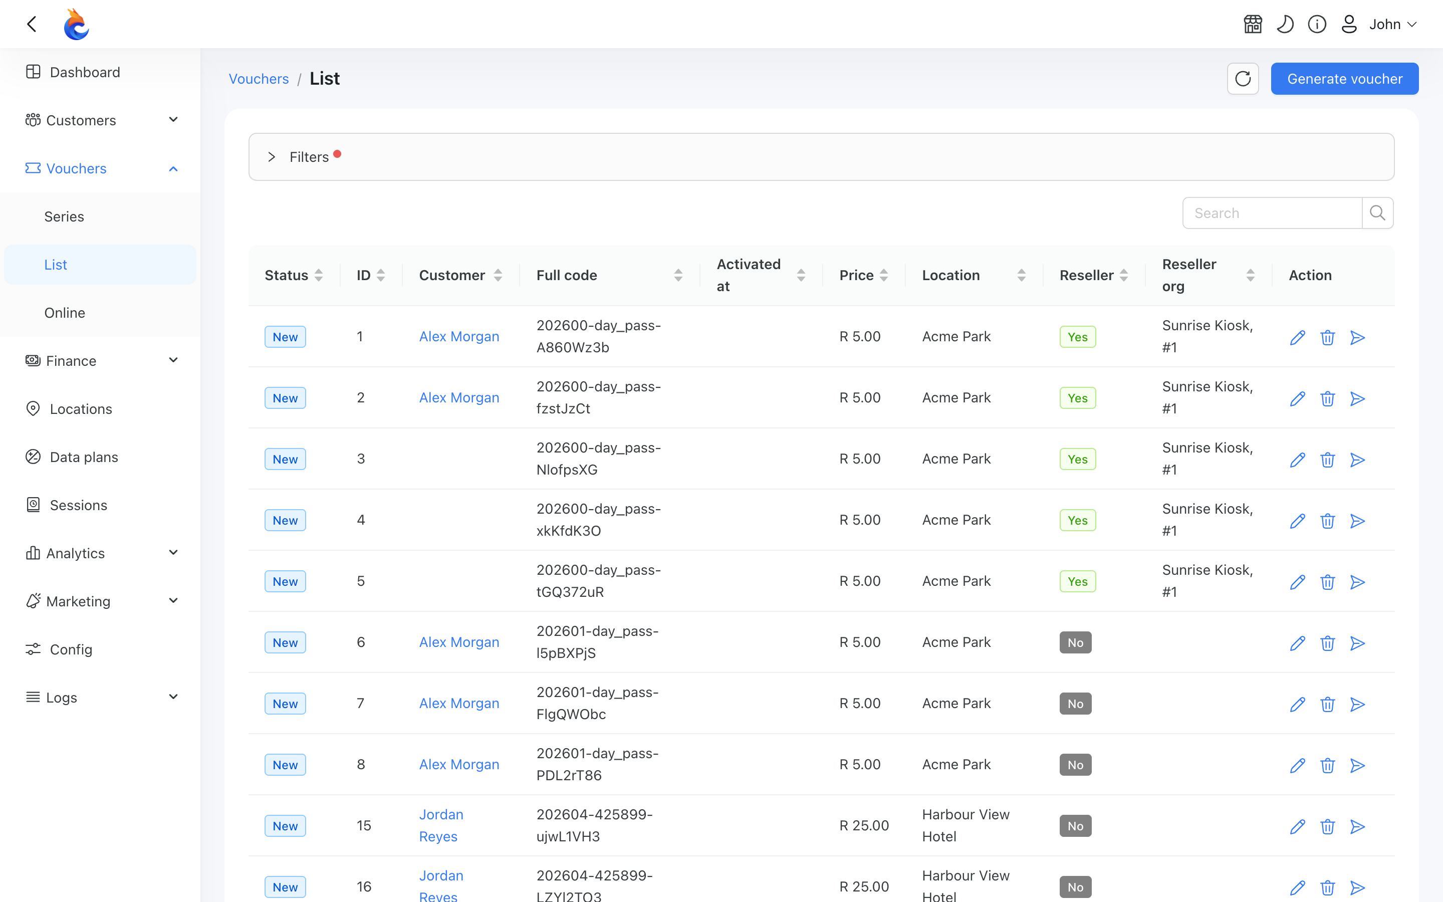Expand the Marketing sidebar menu
This screenshot has width=1443, height=902.
(100, 601)
